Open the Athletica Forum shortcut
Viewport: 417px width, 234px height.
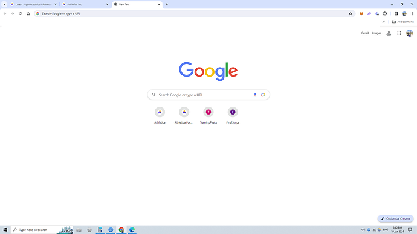coord(184,115)
